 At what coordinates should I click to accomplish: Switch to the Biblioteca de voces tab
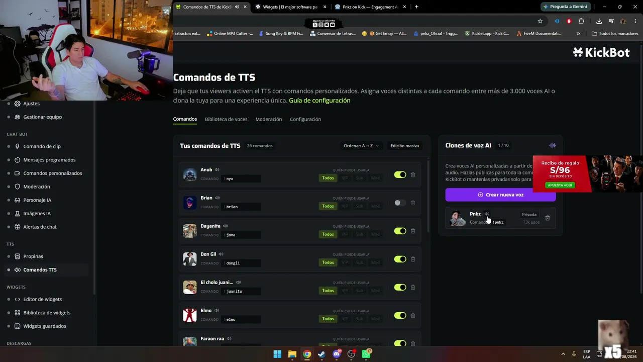[x=226, y=119]
